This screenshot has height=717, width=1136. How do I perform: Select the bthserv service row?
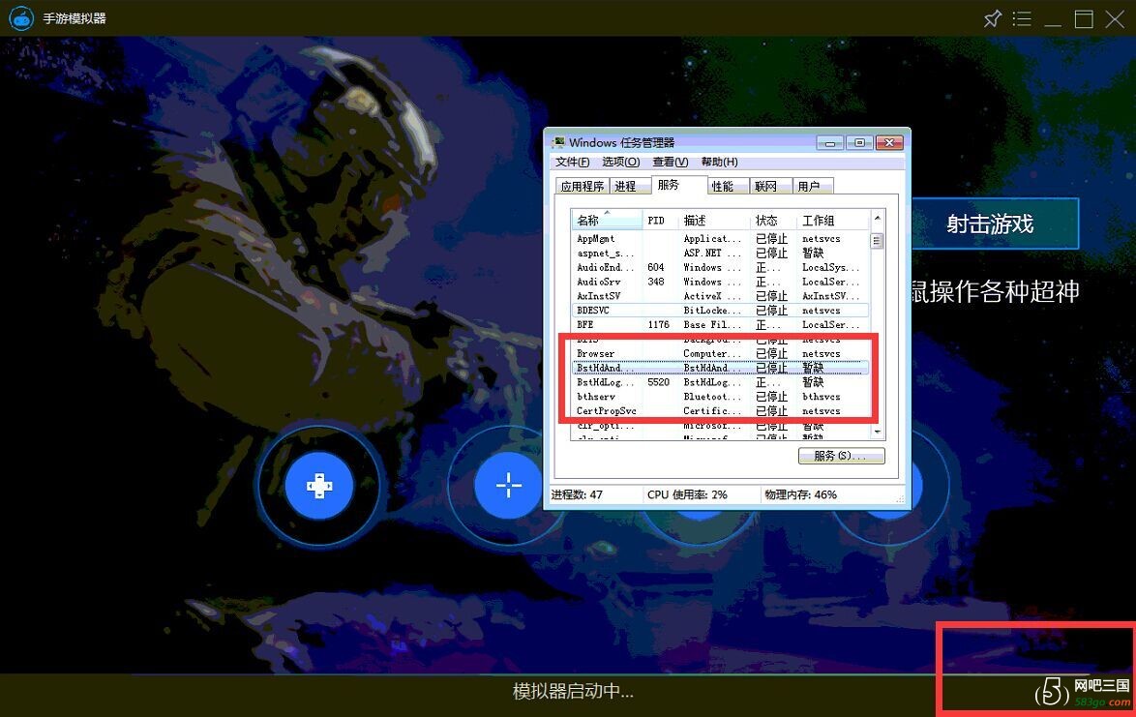point(720,396)
